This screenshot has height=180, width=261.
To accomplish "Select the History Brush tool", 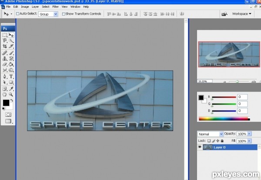I will 11,59.
